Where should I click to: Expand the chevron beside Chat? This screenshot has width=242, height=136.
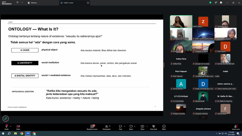tap(124, 126)
